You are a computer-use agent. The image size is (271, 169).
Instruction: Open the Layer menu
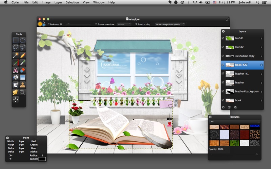58,2
